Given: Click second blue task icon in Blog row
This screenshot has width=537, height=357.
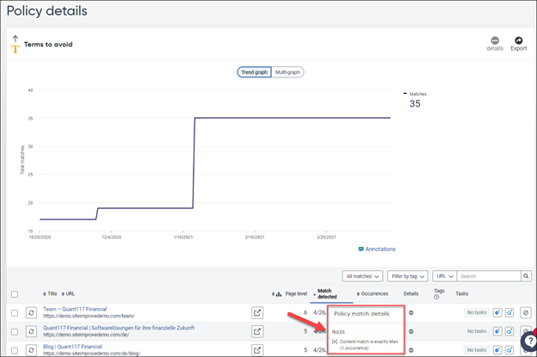Looking at the screenshot, I should click(x=509, y=350).
